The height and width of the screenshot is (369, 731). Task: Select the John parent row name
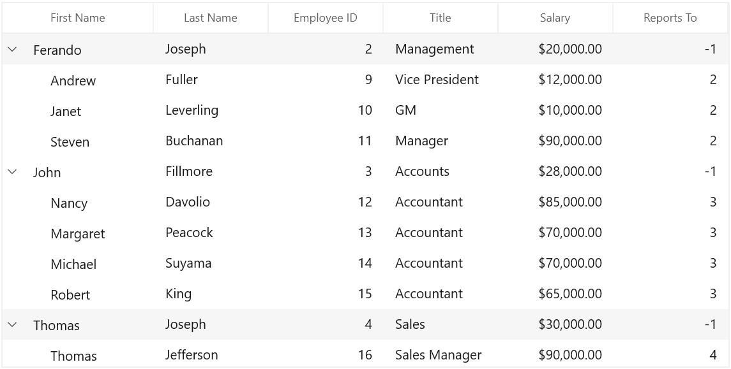(x=47, y=172)
